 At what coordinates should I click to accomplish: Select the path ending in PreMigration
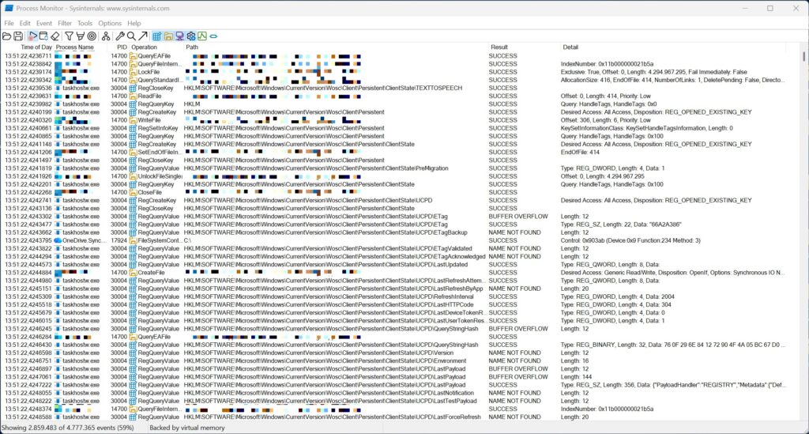tap(316, 168)
